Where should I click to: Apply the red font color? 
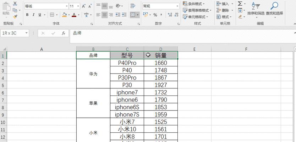pyautogui.click(x=74, y=15)
